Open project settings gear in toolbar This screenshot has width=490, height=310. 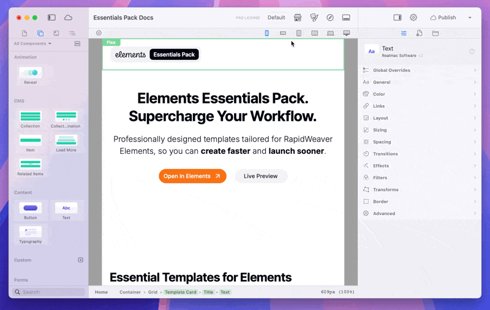click(x=413, y=18)
